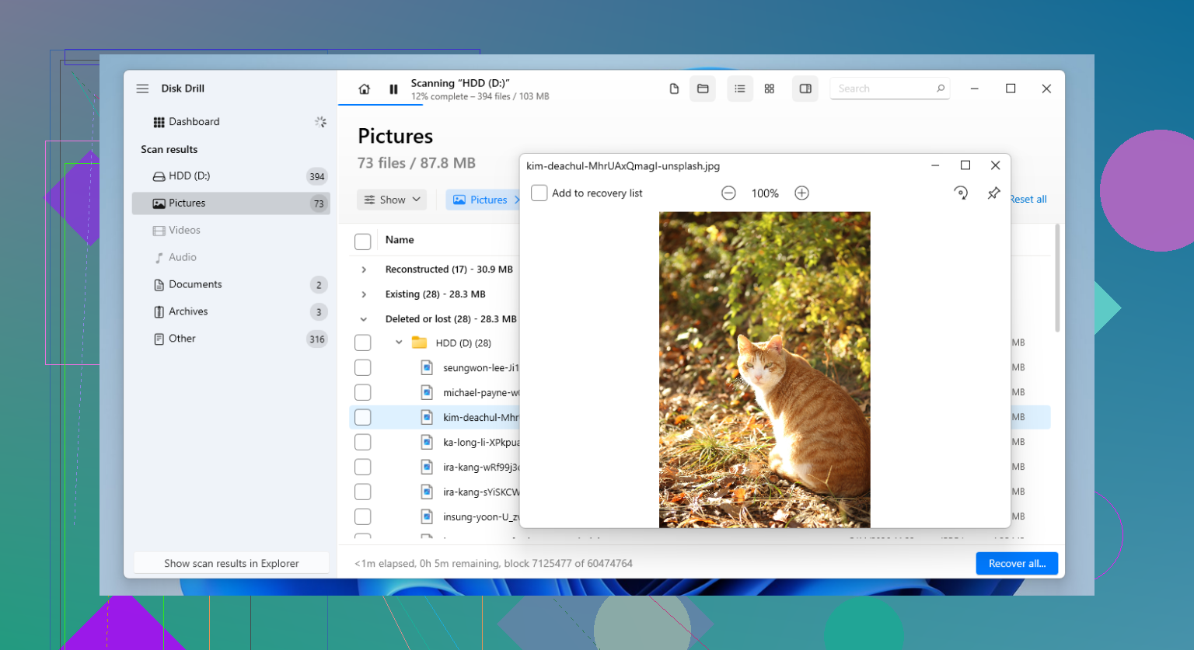The image size is (1194, 650).
Task: Open the Show filter dropdown
Action: pyautogui.click(x=393, y=200)
